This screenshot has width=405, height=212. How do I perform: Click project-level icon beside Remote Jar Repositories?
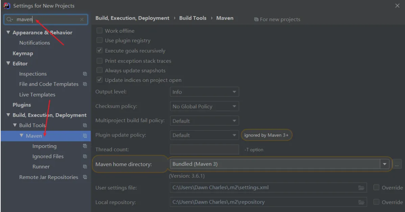[x=85, y=177]
